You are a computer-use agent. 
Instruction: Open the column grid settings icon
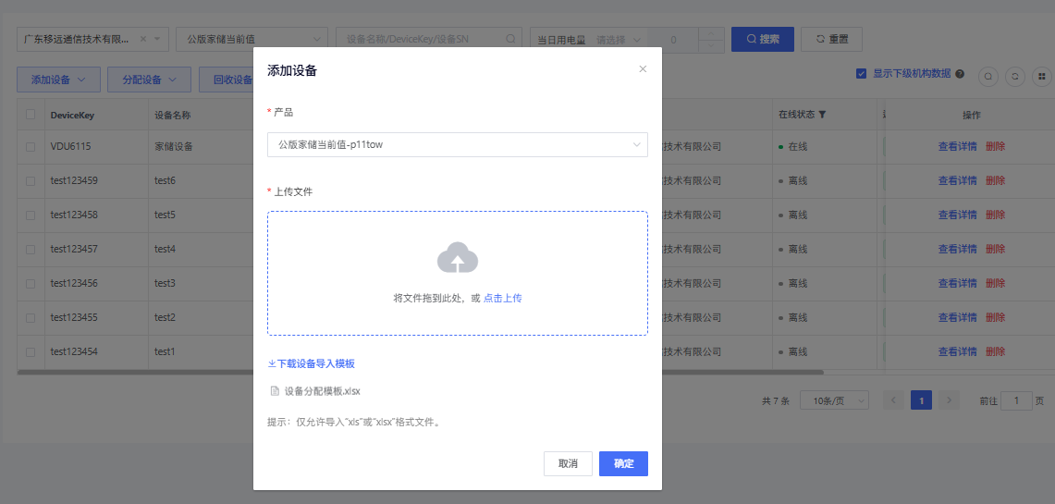tap(1042, 77)
